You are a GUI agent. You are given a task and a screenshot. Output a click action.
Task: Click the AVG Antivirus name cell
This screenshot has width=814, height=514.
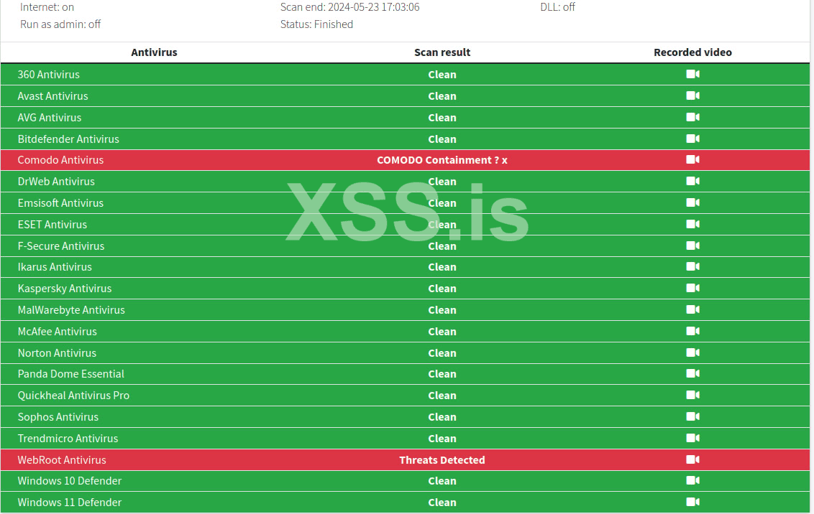(x=50, y=118)
